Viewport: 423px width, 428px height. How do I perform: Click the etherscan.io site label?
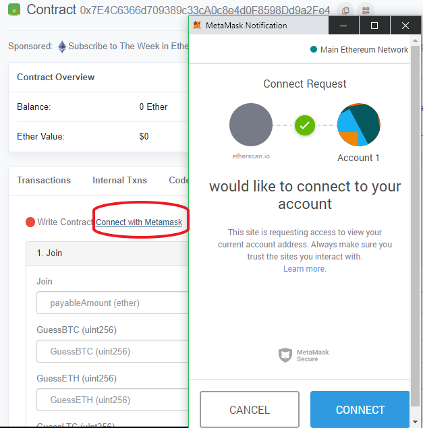pos(251,156)
